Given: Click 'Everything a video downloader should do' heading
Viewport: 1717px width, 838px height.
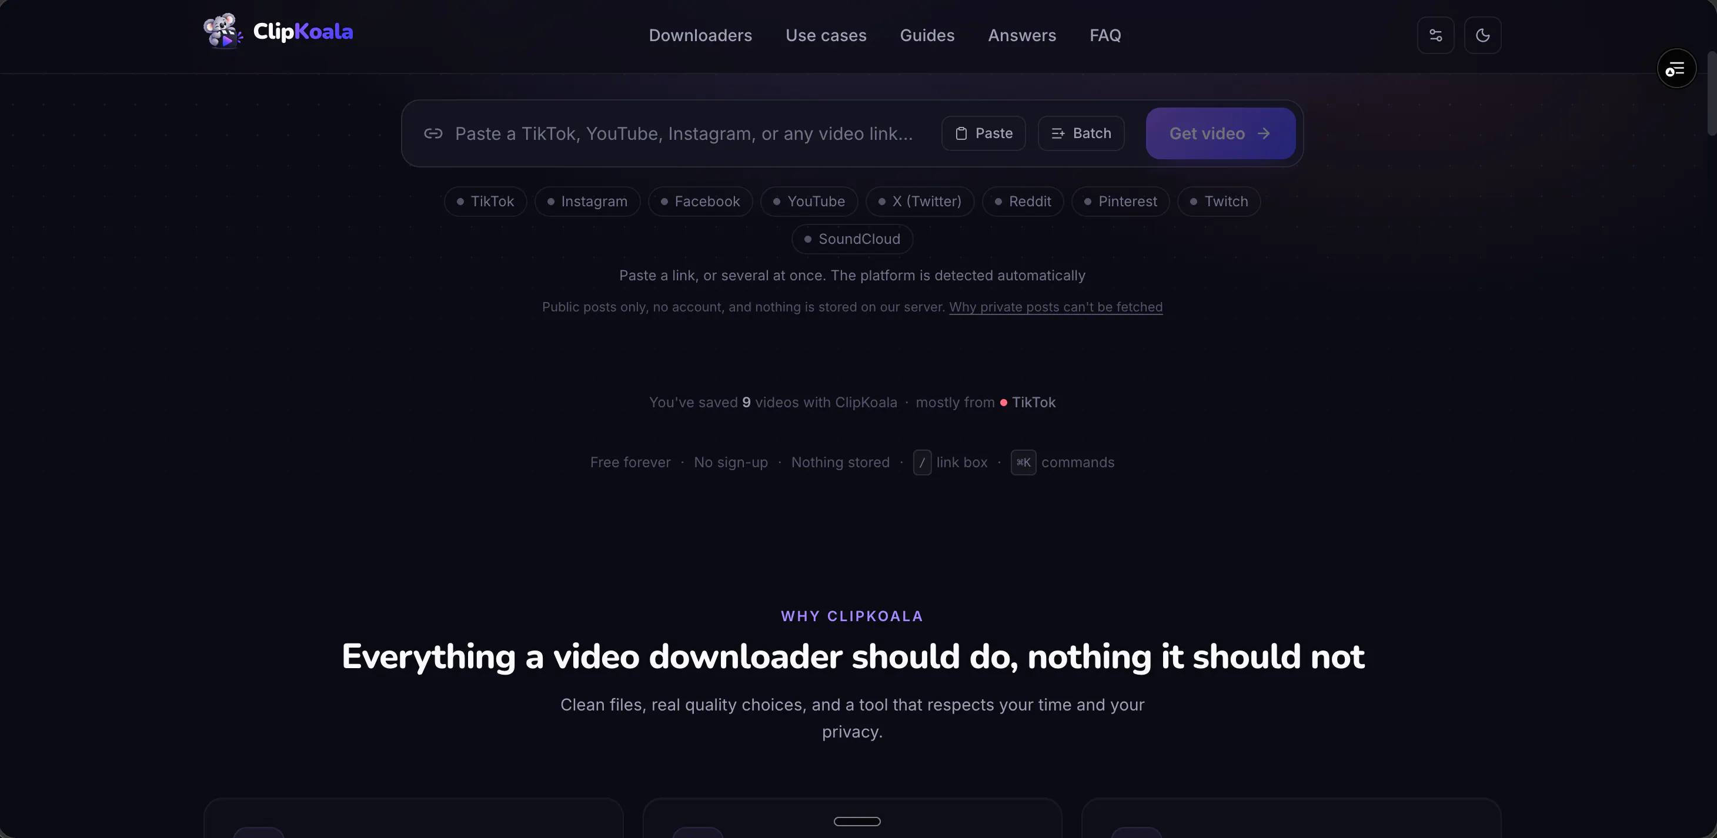Looking at the screenshot, I should (x=853, y=657).
